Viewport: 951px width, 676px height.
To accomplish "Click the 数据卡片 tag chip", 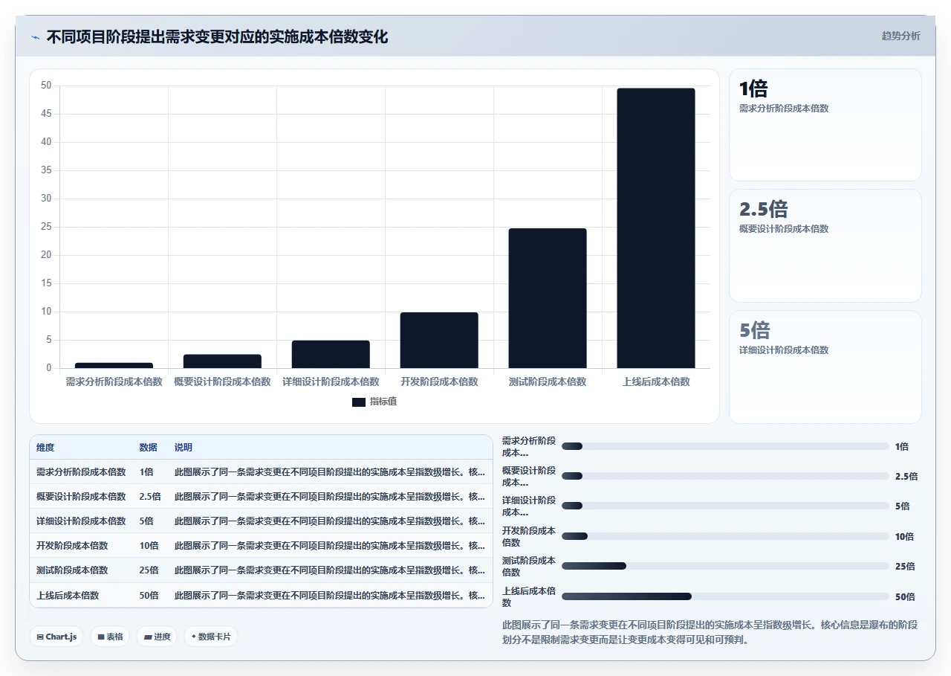I will pos(211,637).
